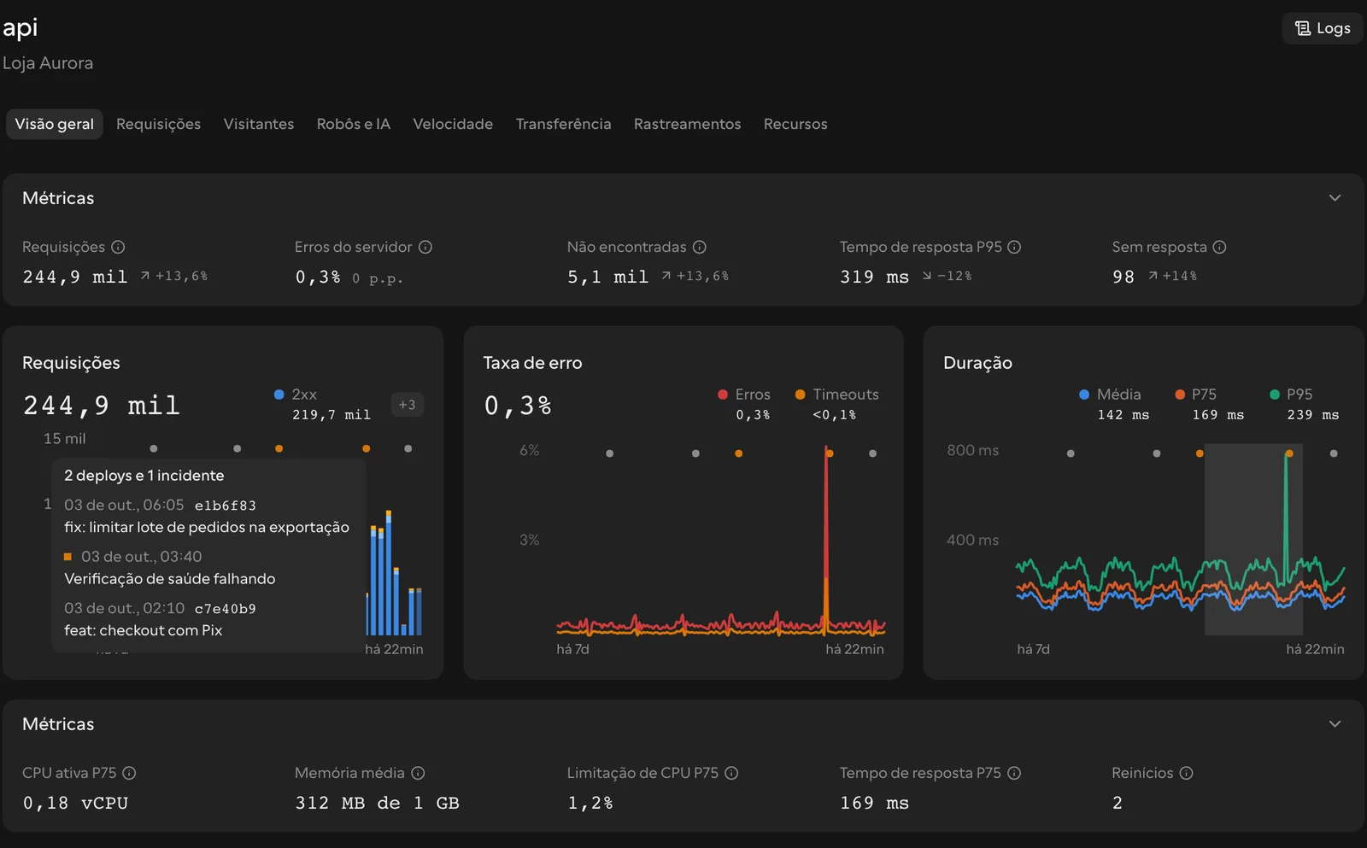Click info icon next to Requisições metric
Screen dimensions: 1367x848
coord(118,247)
